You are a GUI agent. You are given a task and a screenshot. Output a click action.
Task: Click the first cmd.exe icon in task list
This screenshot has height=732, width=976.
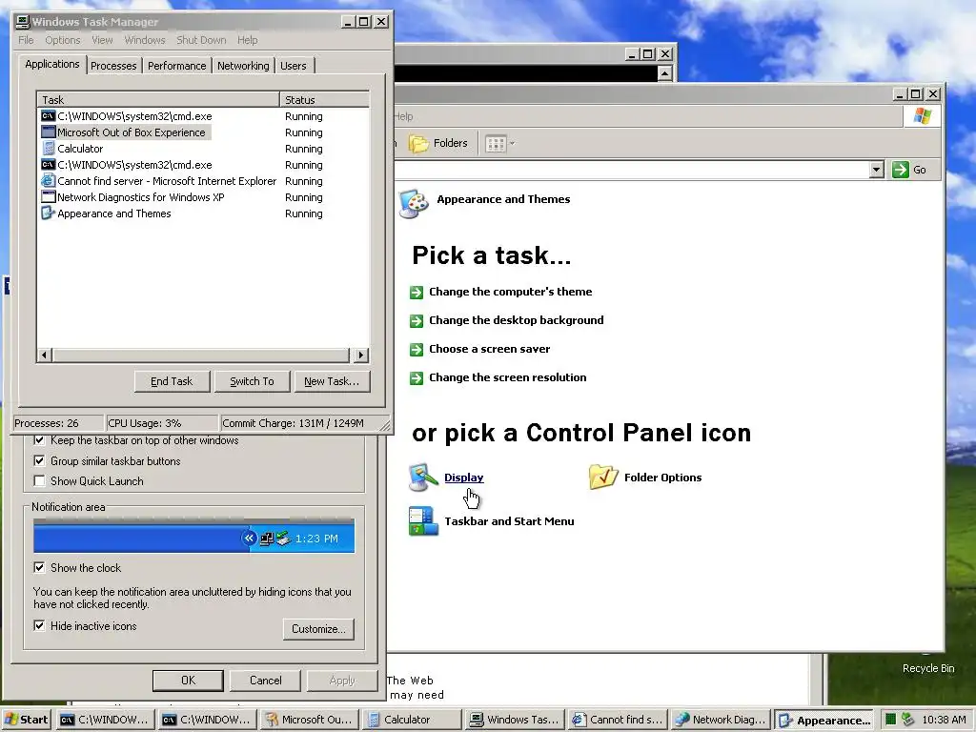48,116
